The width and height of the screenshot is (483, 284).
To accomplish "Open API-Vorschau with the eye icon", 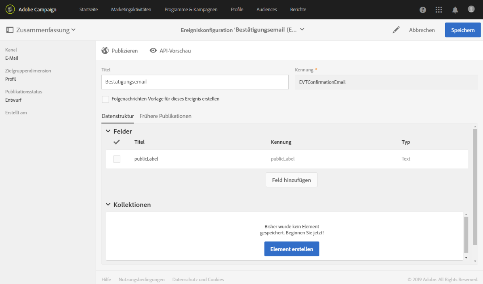I will tap(153, 50).
